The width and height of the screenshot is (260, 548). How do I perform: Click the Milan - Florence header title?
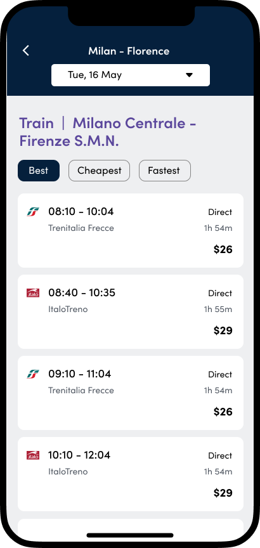(x=129, y=51)
